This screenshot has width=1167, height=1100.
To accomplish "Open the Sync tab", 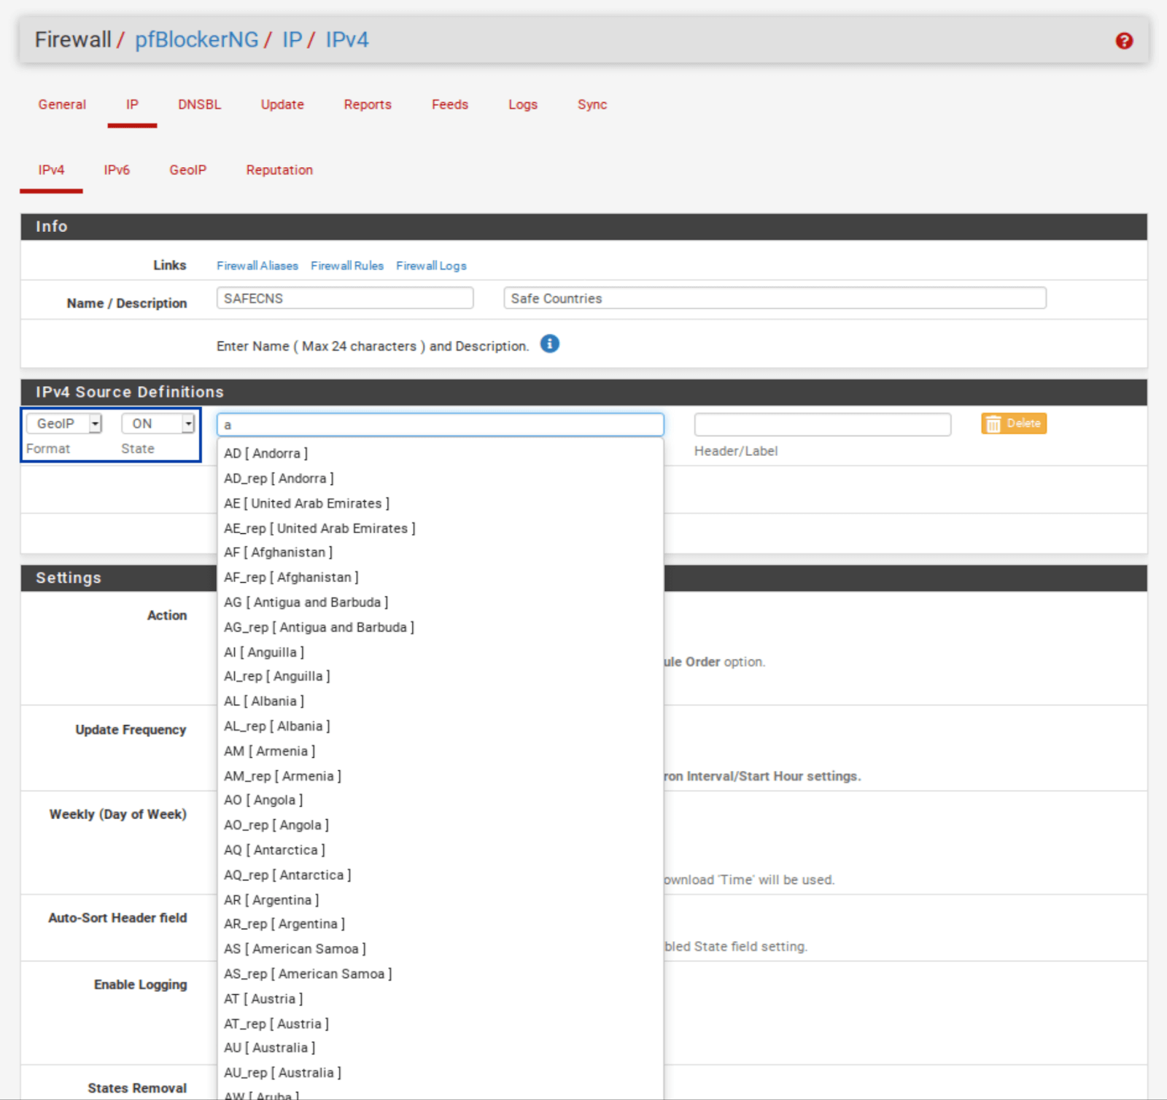I will 592,104.
